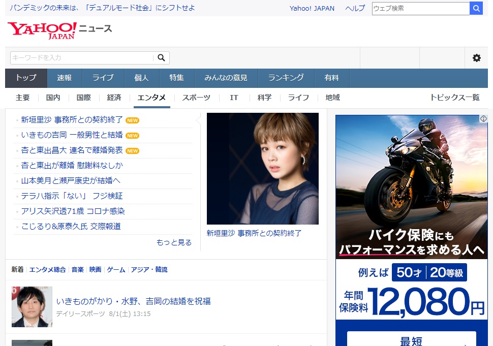Open the ライフ category
The image size is (493, 346).
pos(299,98)
